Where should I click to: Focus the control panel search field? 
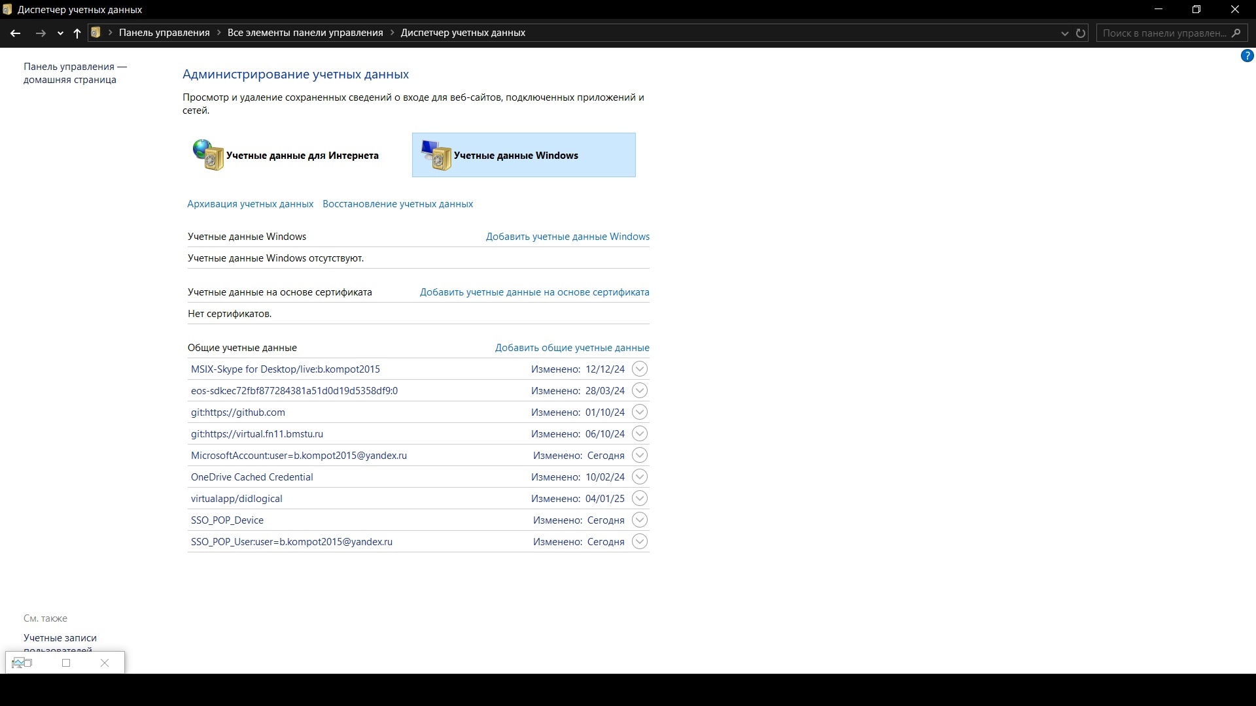(1163, 33)
